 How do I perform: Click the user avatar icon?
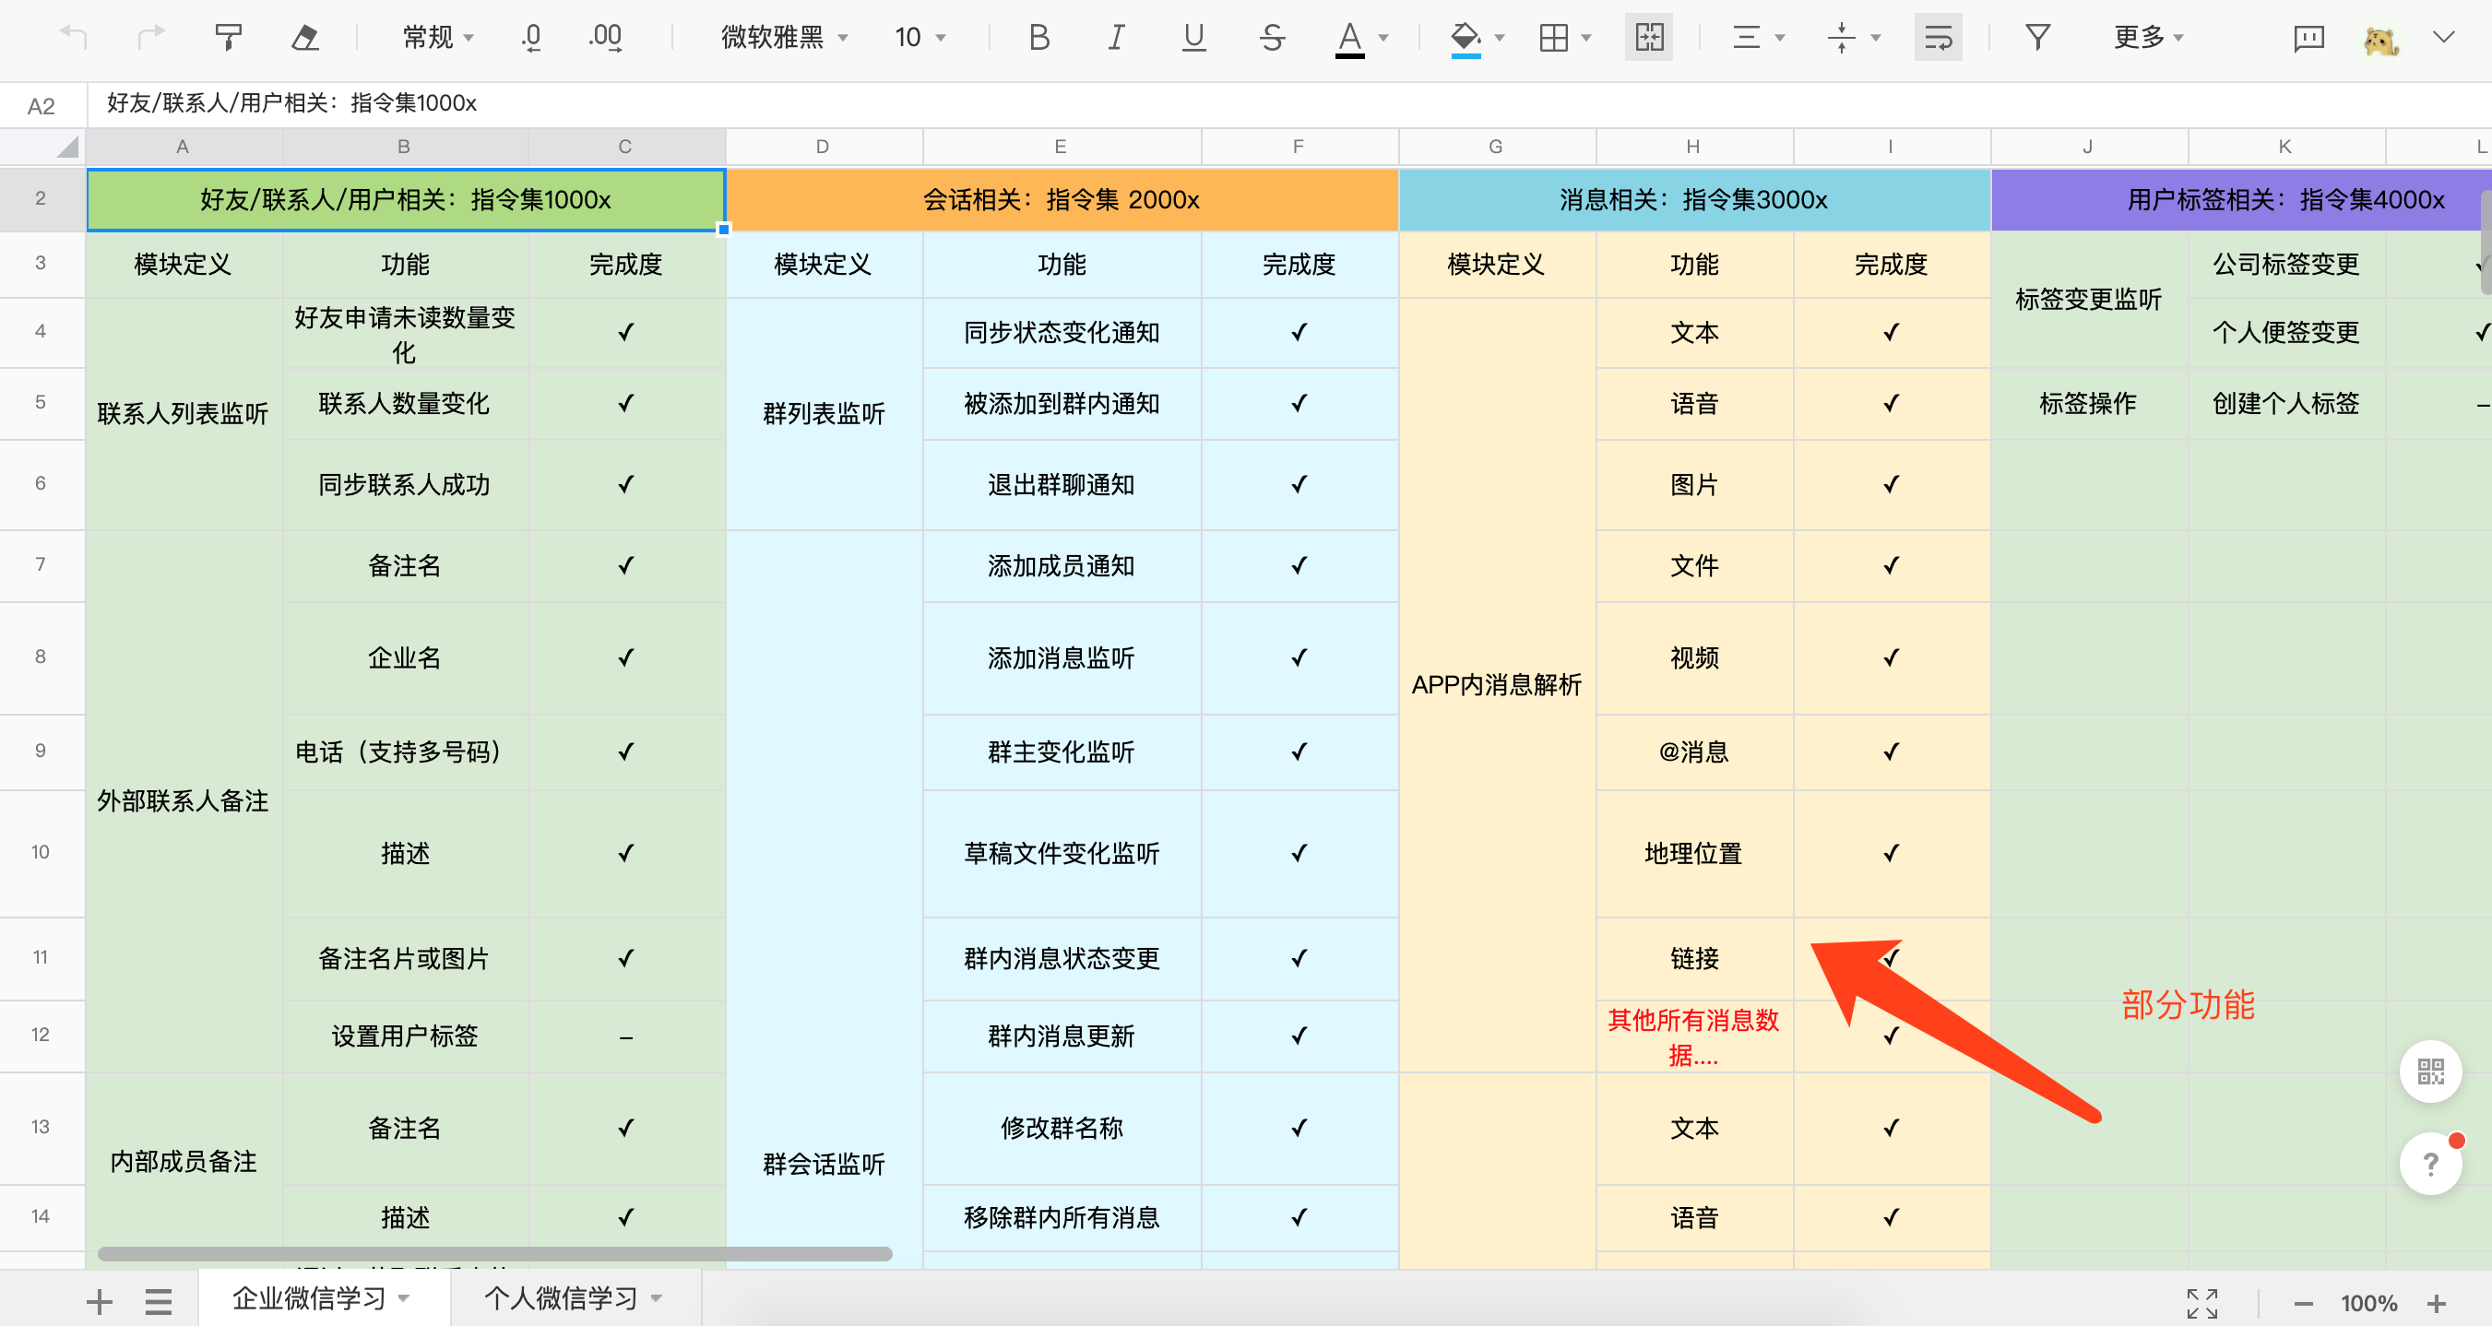(2380, 40)
